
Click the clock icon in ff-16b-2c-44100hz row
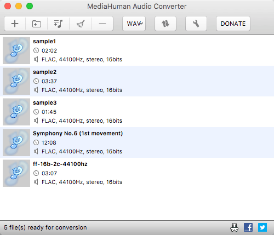click(x=36, y=173)
